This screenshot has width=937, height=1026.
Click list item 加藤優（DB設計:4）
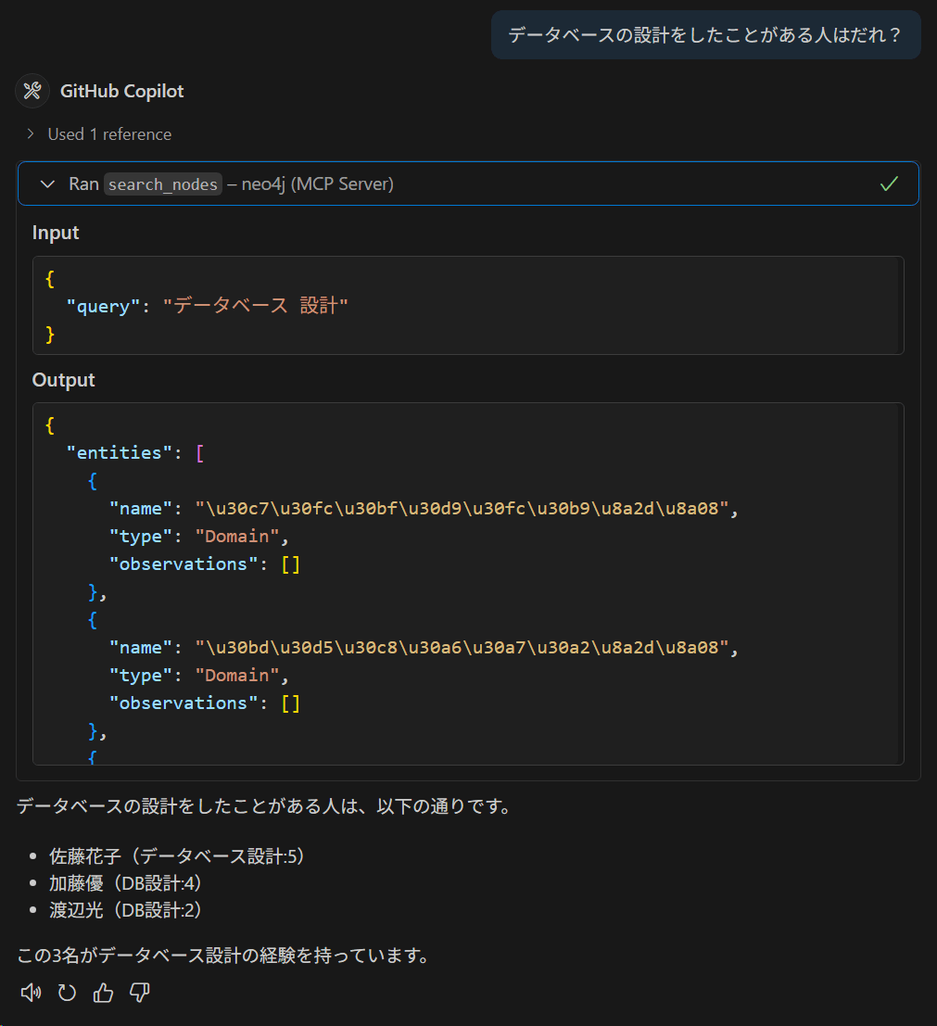click(125, 883)
